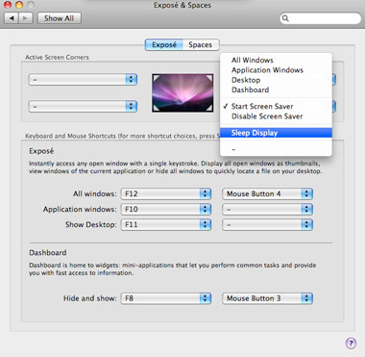Open the Show Desktop F11 dropdown
The height and width of the screenshot is (357, 365).
click(166, 224)
